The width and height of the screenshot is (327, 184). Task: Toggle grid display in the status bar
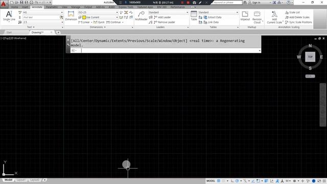219,181
